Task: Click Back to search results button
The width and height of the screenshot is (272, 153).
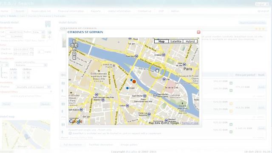Action: pyautogui.click(x=252, y=23)
